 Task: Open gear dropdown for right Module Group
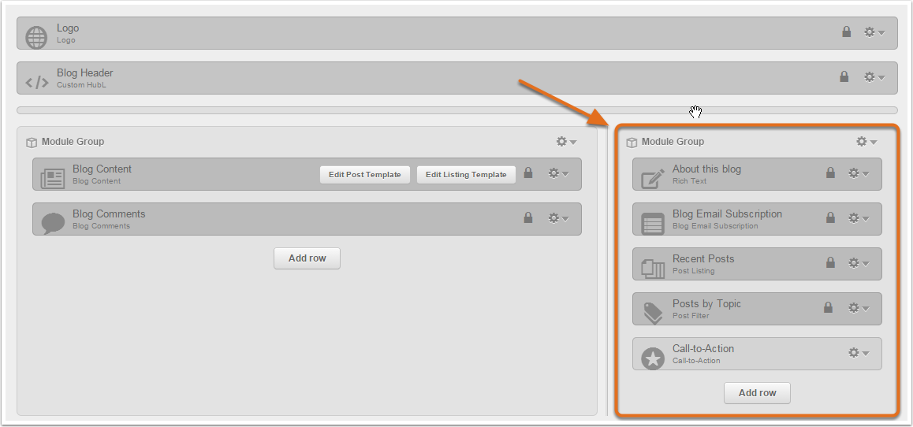click(866, 141)
